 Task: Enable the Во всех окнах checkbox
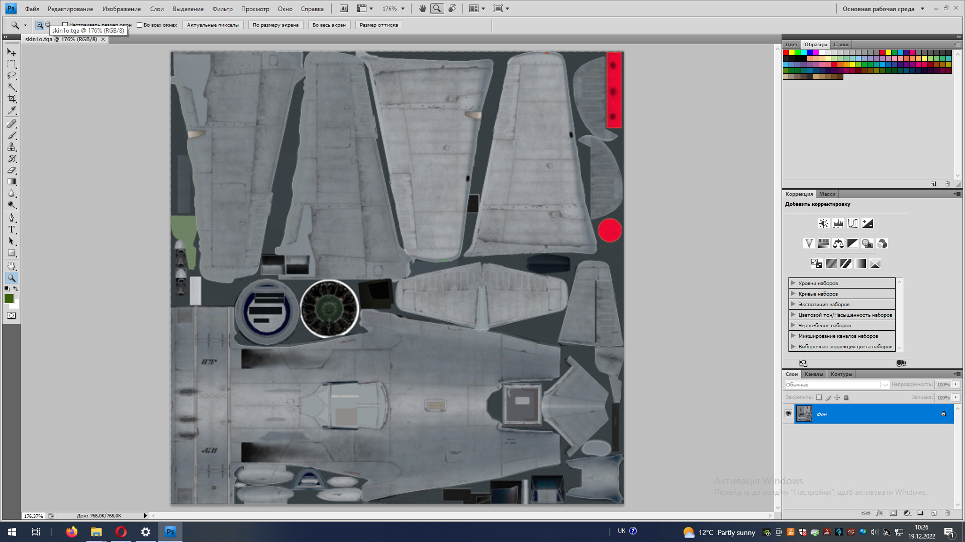[x=140, y=25]
